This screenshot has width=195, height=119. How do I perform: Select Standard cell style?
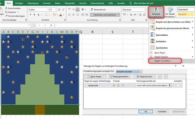[186, 10]
